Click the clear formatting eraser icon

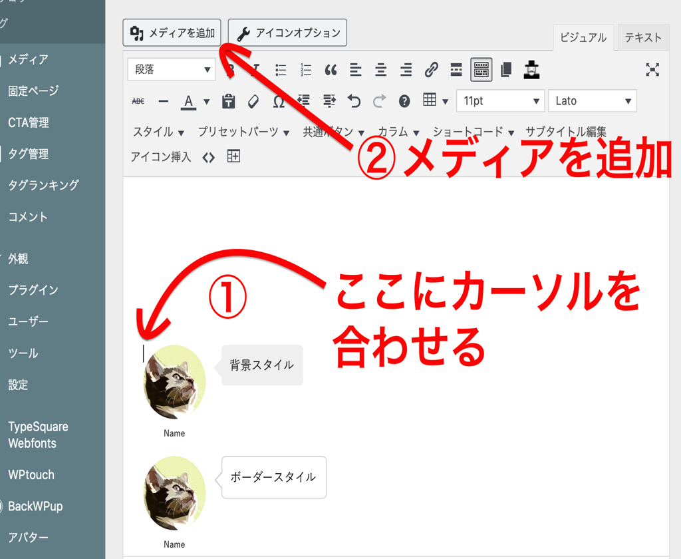(253, 101)
